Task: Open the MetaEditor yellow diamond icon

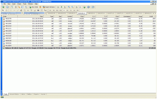Action: (x=40, y=7)
